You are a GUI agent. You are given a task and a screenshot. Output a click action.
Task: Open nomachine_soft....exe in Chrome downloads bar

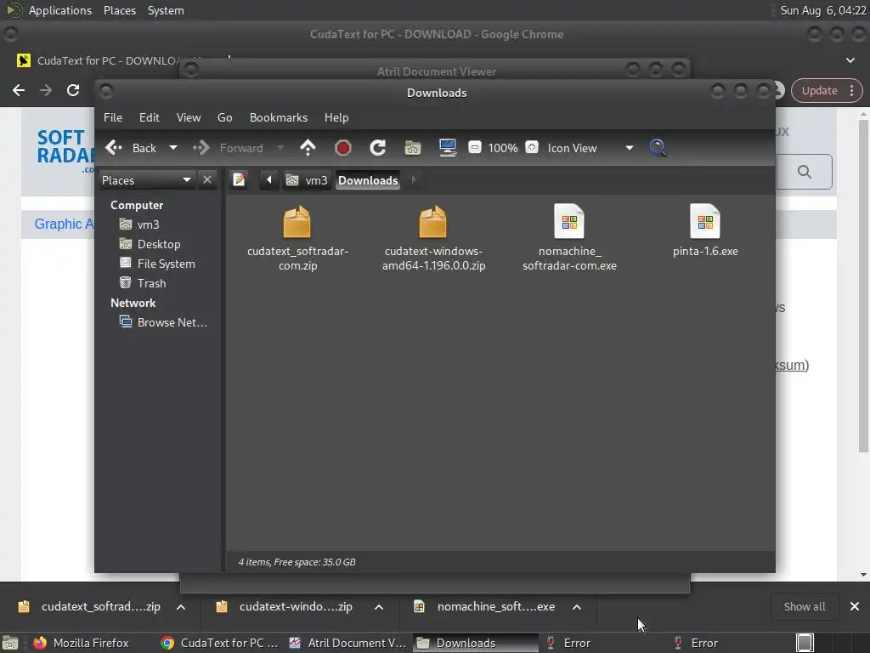click(x=484, y=606)
